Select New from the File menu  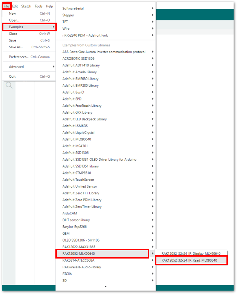[x=29, y=14]
